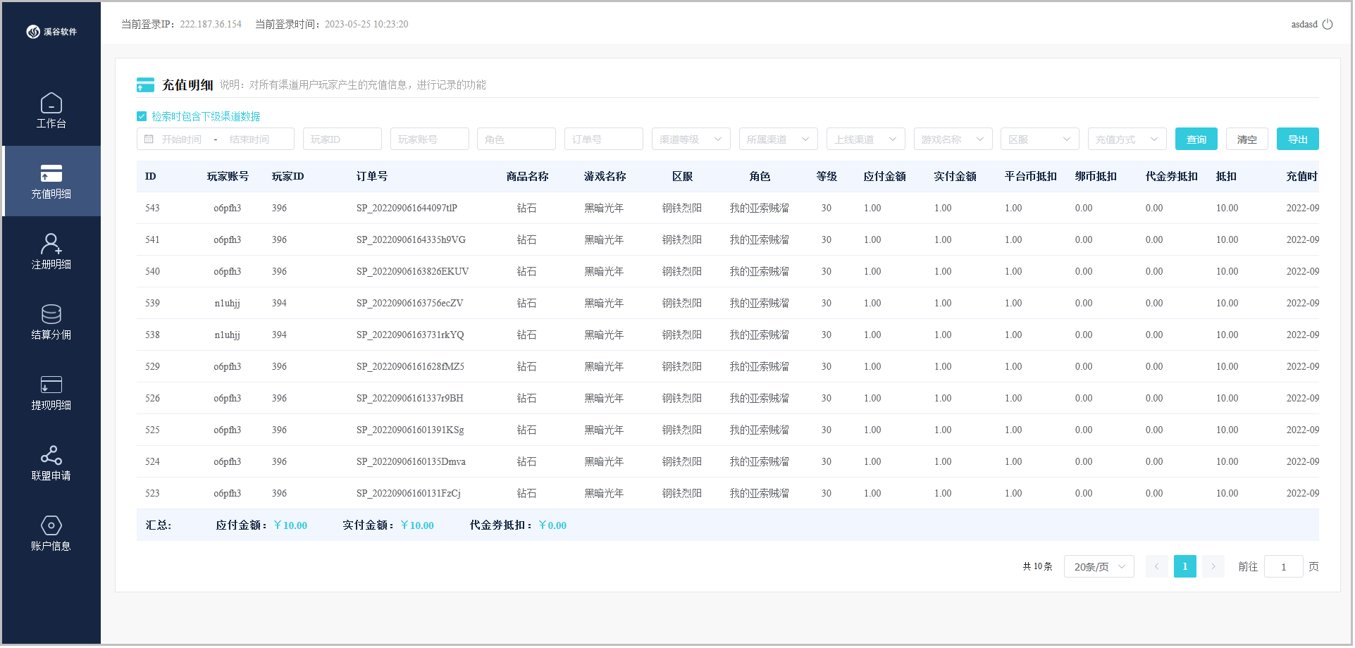1355x648 pixels.
Task: Go to previous page arrow
Action: [1156, 566]
